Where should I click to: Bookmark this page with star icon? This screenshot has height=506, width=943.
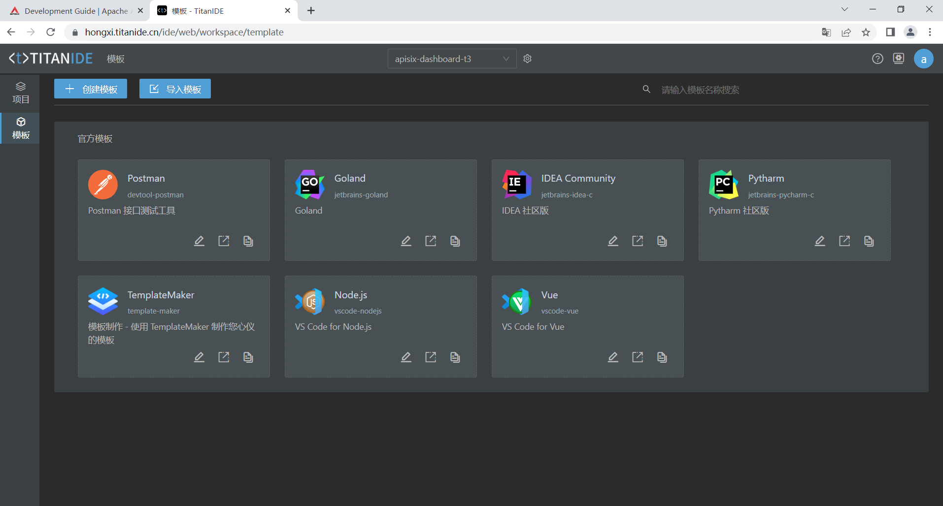tap(866, 32)
